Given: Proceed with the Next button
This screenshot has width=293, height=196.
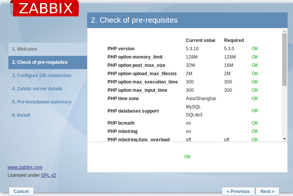Looking at the screenshot, I should (267, 191).
